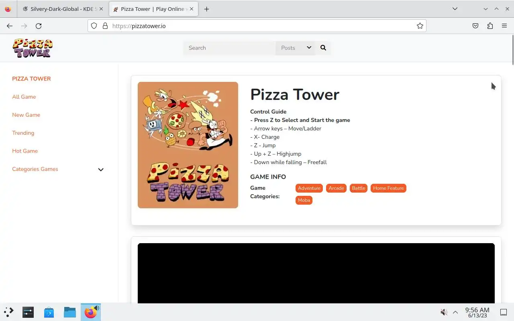Open the Hot Game sidebar link
The width and height of the screenshot is (514, 321).
click(x=25, y=151)
